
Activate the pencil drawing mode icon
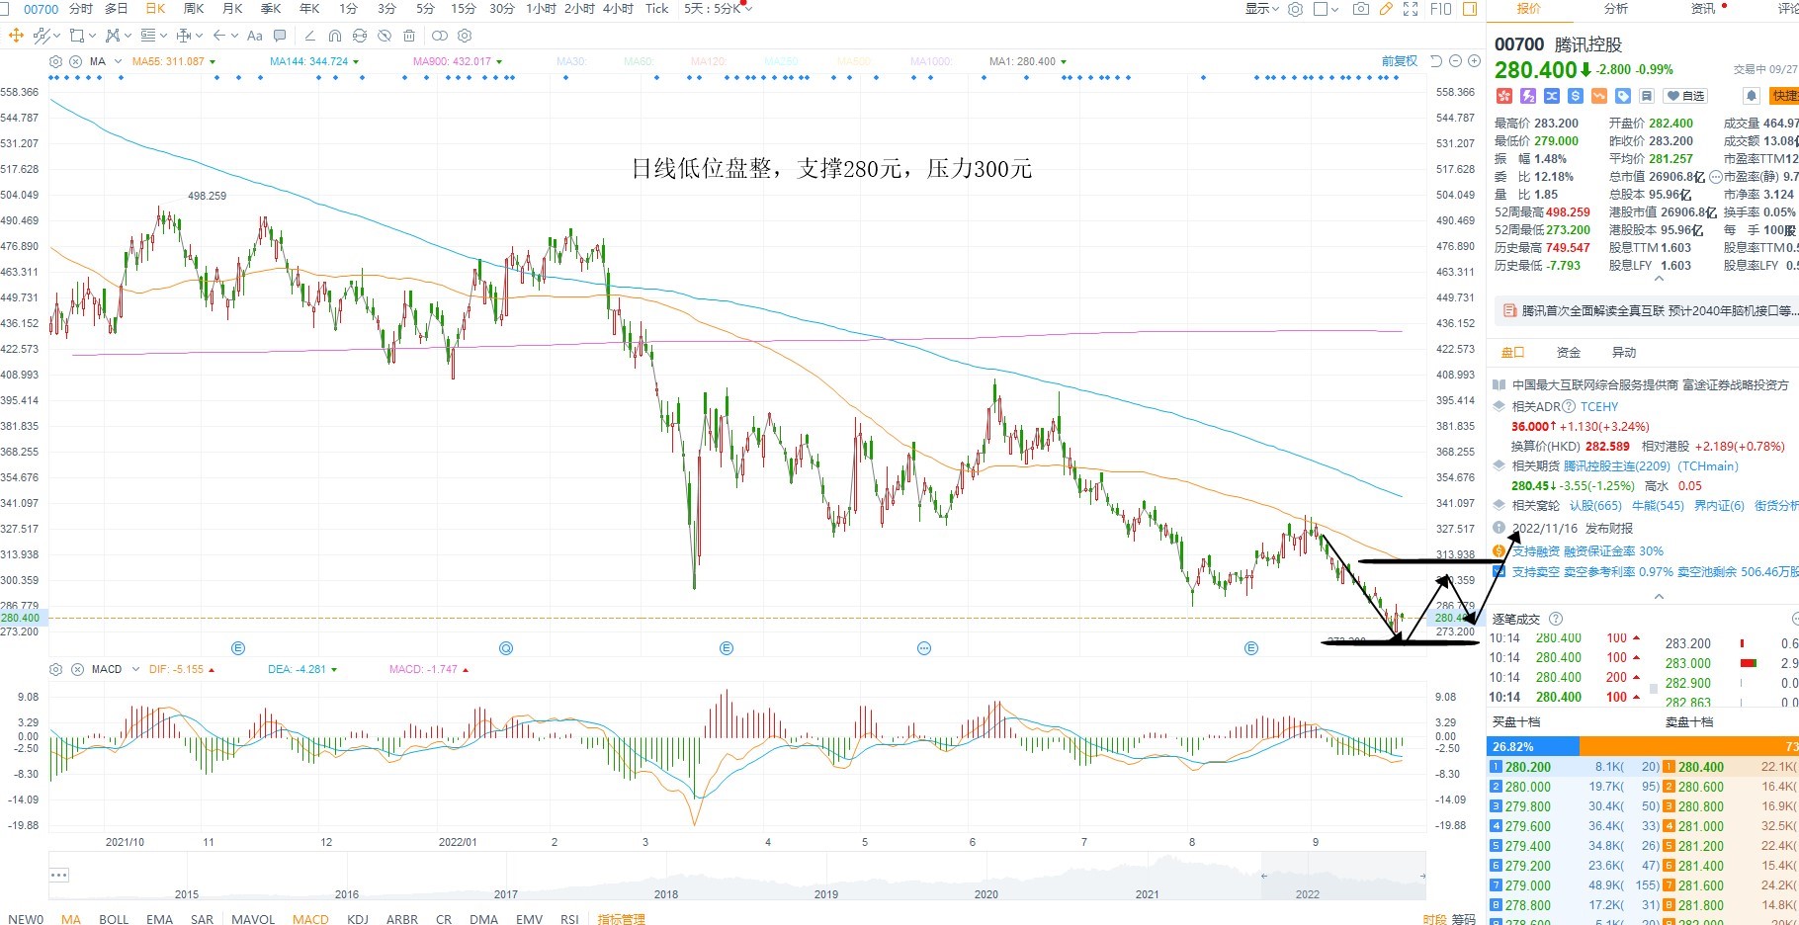1386,9
